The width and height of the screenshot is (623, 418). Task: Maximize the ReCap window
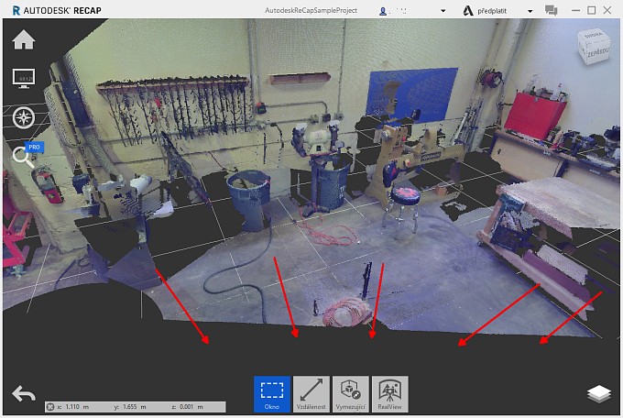click(x=592, y=10)
